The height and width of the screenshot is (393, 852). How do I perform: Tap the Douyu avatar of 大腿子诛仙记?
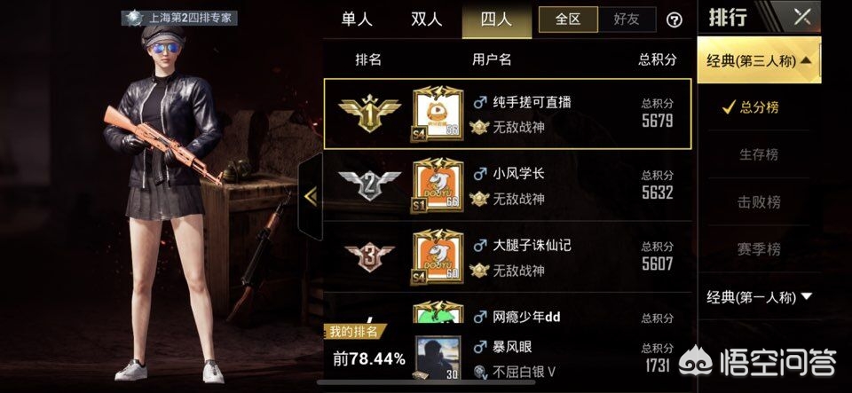click(438, 256)
